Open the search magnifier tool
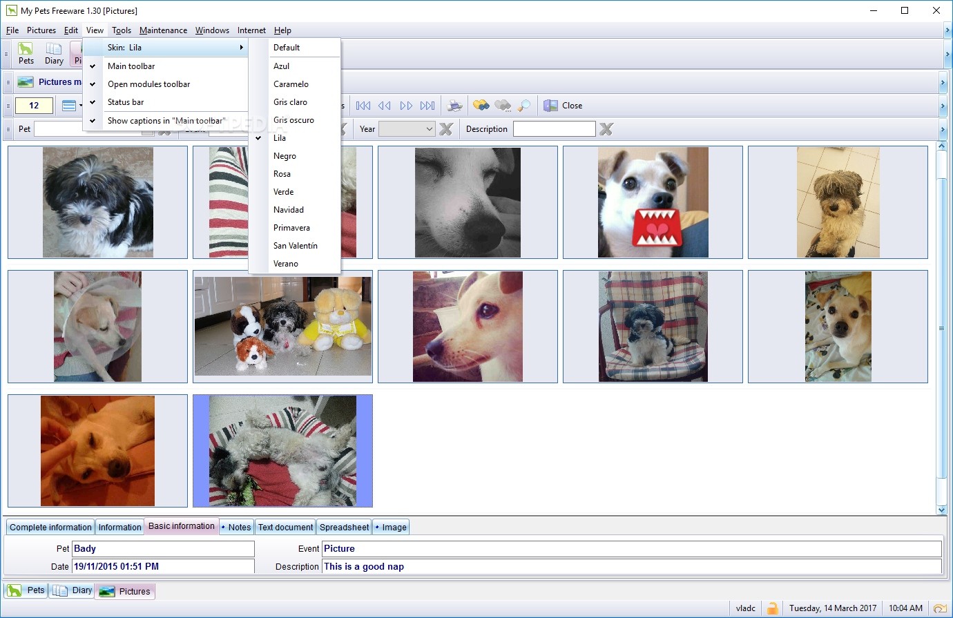The height and width of the screenshot is (618, 953). (524, 106)
